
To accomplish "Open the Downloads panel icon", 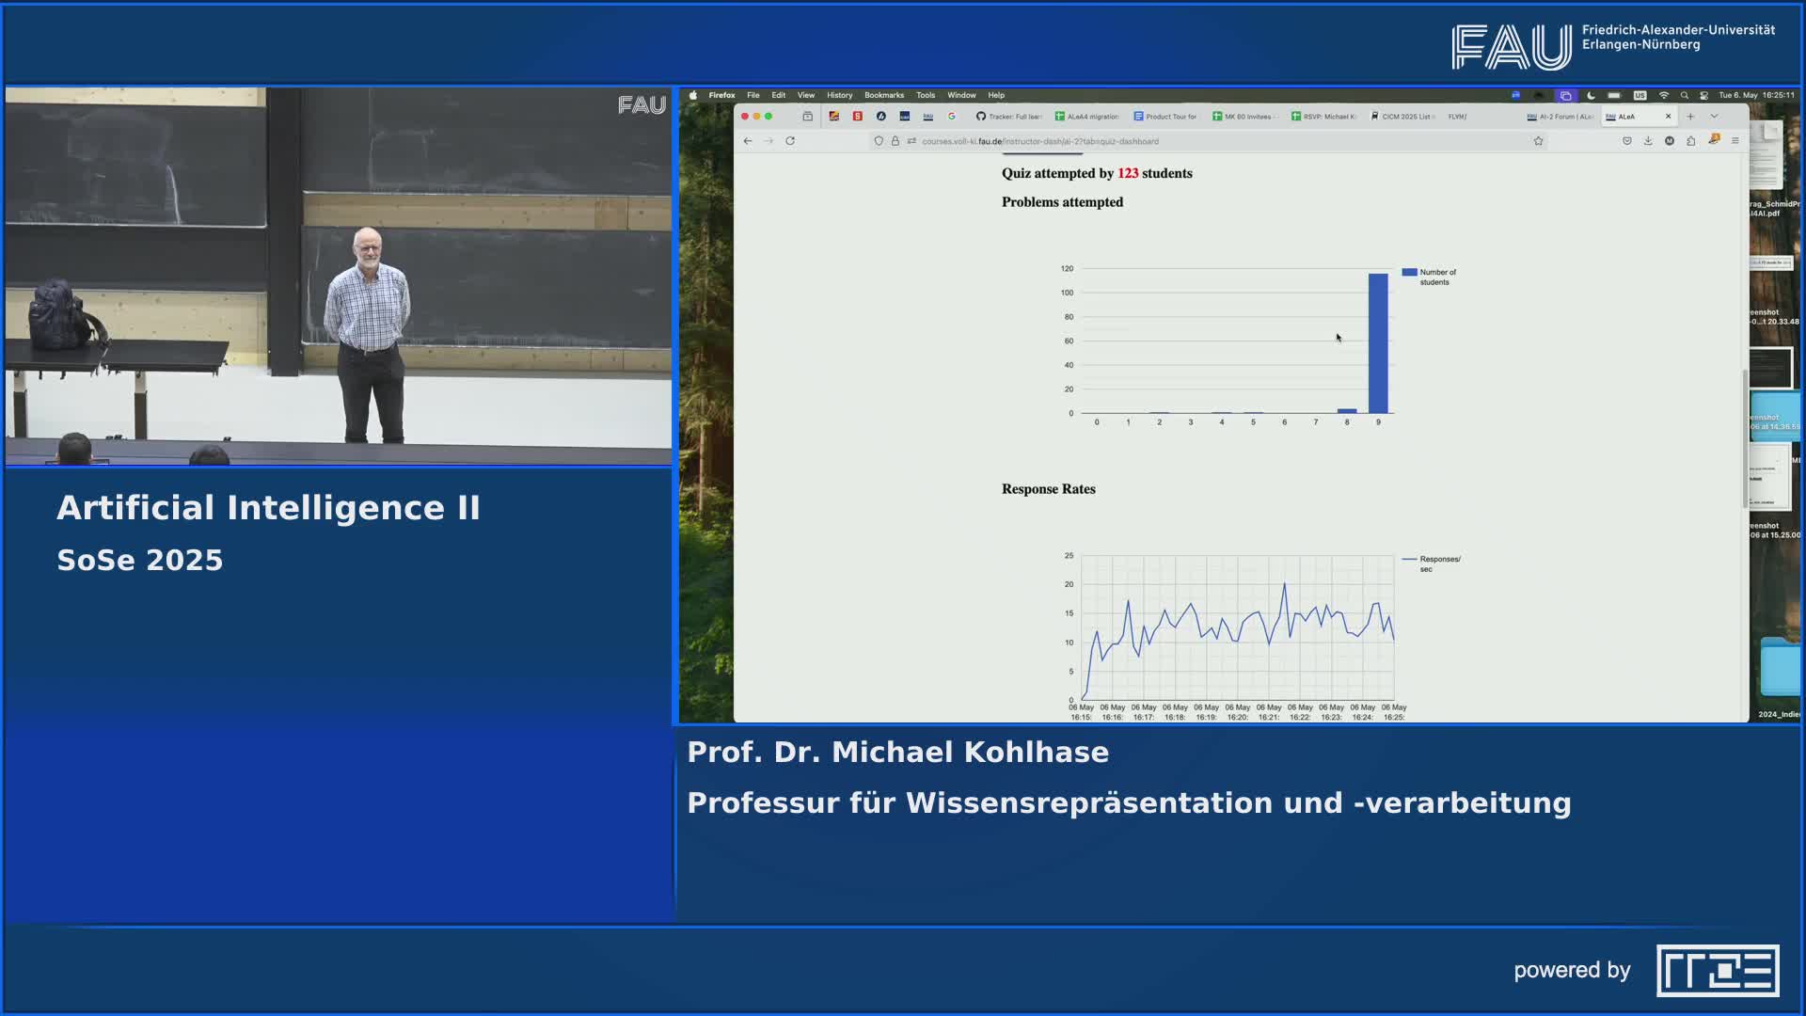I will pos(1648,141).
